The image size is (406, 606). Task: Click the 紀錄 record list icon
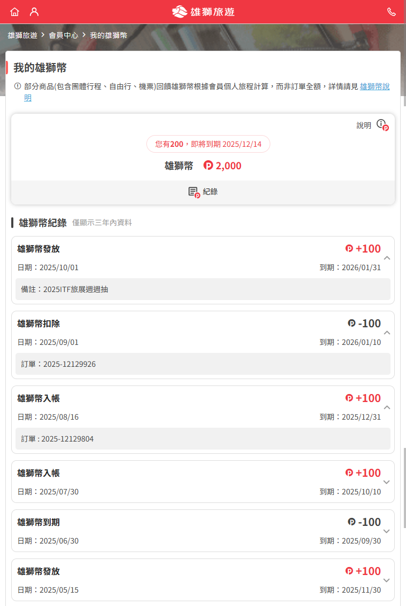194,192
